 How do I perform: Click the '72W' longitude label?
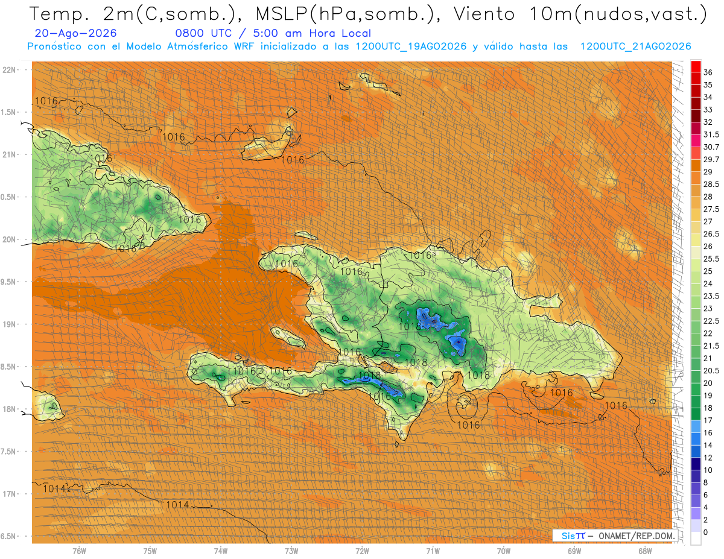362,551
